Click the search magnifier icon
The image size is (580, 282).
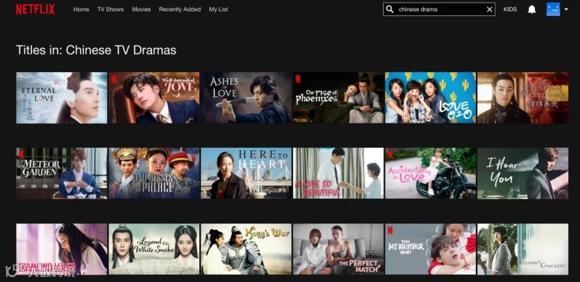tap(389, 9)
